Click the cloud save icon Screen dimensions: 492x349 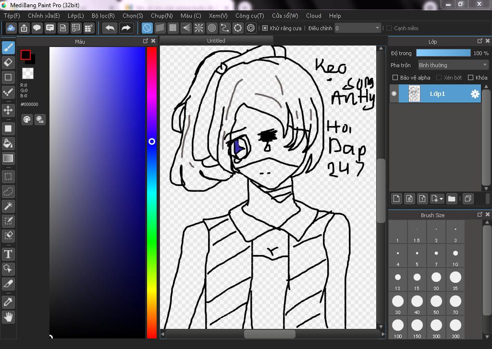click(x=11, y=28)
